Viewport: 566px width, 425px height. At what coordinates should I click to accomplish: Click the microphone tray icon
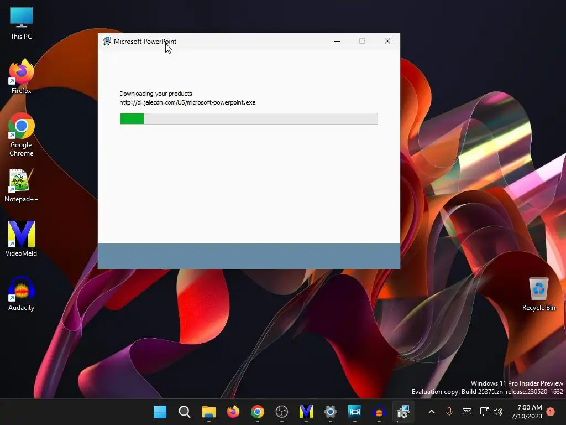[x=449, y=412]
